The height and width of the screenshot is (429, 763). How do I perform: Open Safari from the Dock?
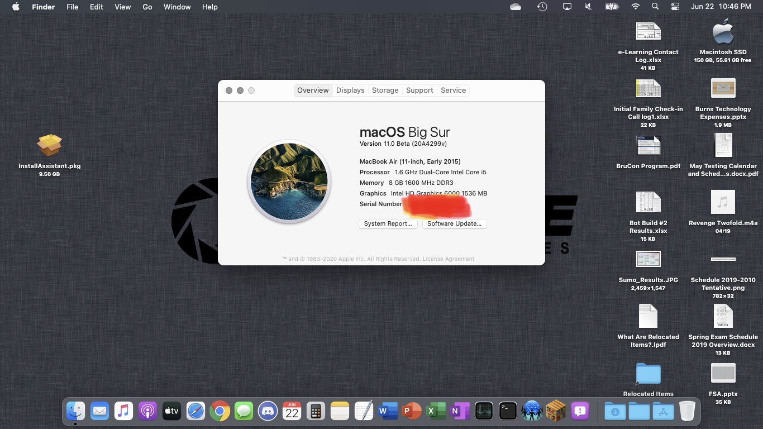pos(195,412)
